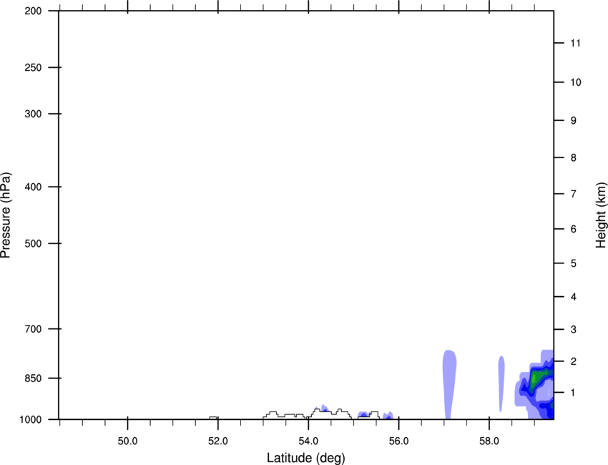Viewport: 608px width, 465px height.
Task: Click the height label '7'
Action: pyautogui.click(x=574, y=194)
